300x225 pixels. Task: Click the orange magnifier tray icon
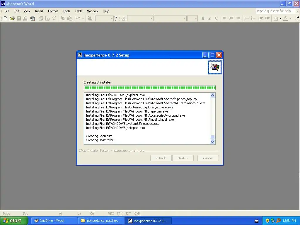pyautogui.click(x=278, y=221)
